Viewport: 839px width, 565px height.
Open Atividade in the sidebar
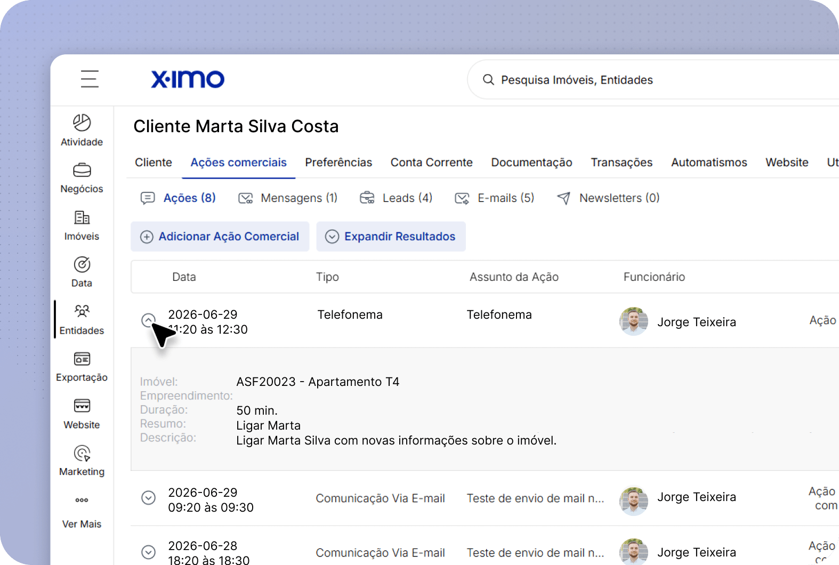click(x=82, y=130)
